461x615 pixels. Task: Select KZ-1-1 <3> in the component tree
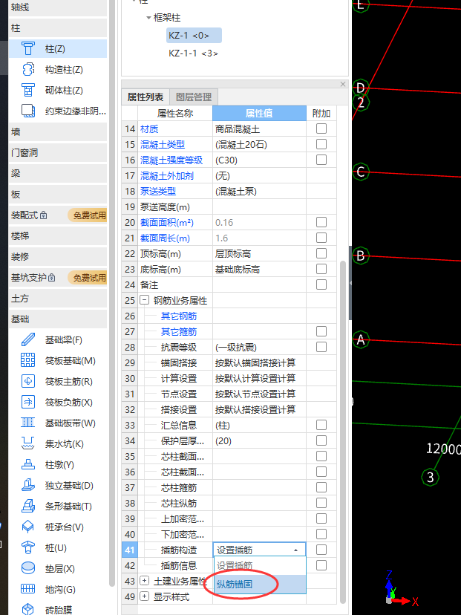point(193,53)
